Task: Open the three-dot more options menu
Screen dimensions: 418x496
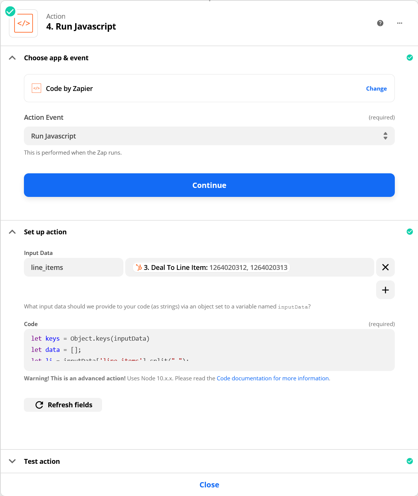Action: pos(400,23)
